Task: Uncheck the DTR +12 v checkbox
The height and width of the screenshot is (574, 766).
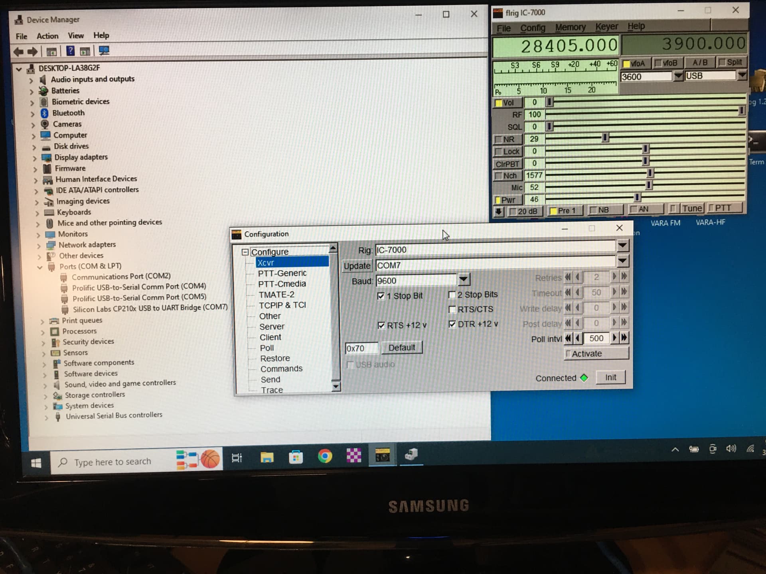Action: (452, 324)
